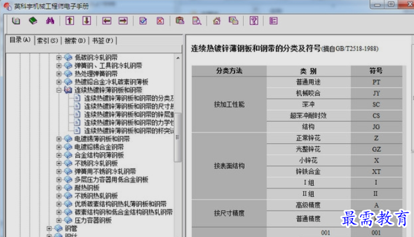Click the PT symbol cell
The image size is (414, 237).
pos(376,82)
